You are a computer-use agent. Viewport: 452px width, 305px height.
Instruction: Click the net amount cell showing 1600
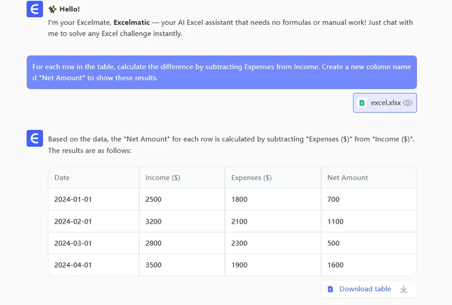point(336,265)
